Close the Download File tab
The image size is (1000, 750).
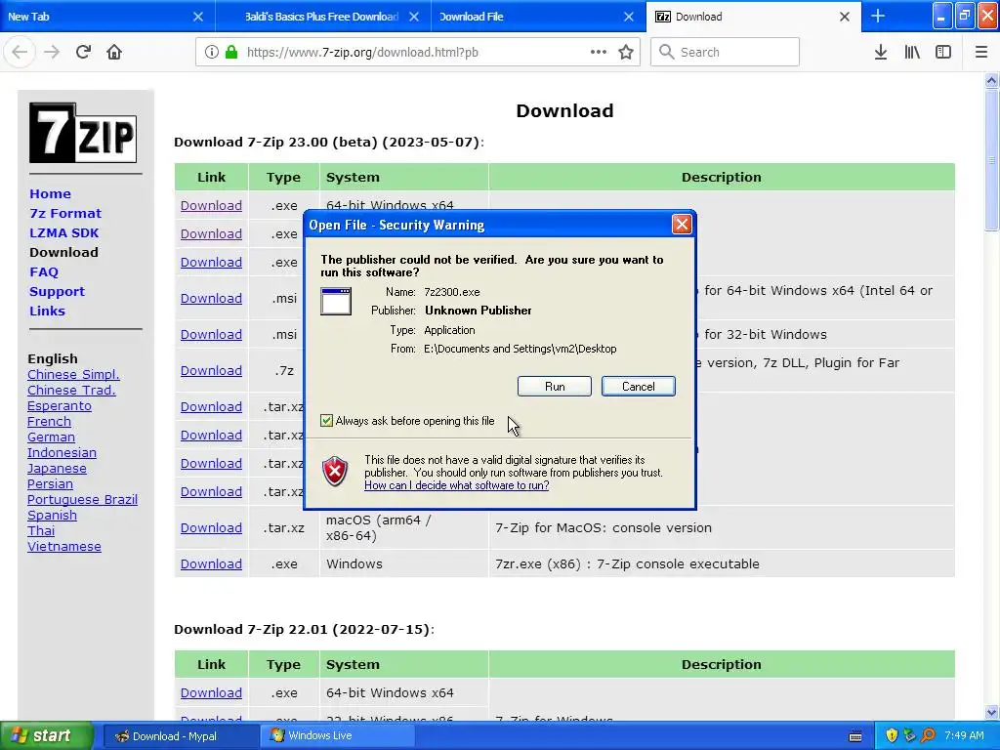[x=629, y=17]
